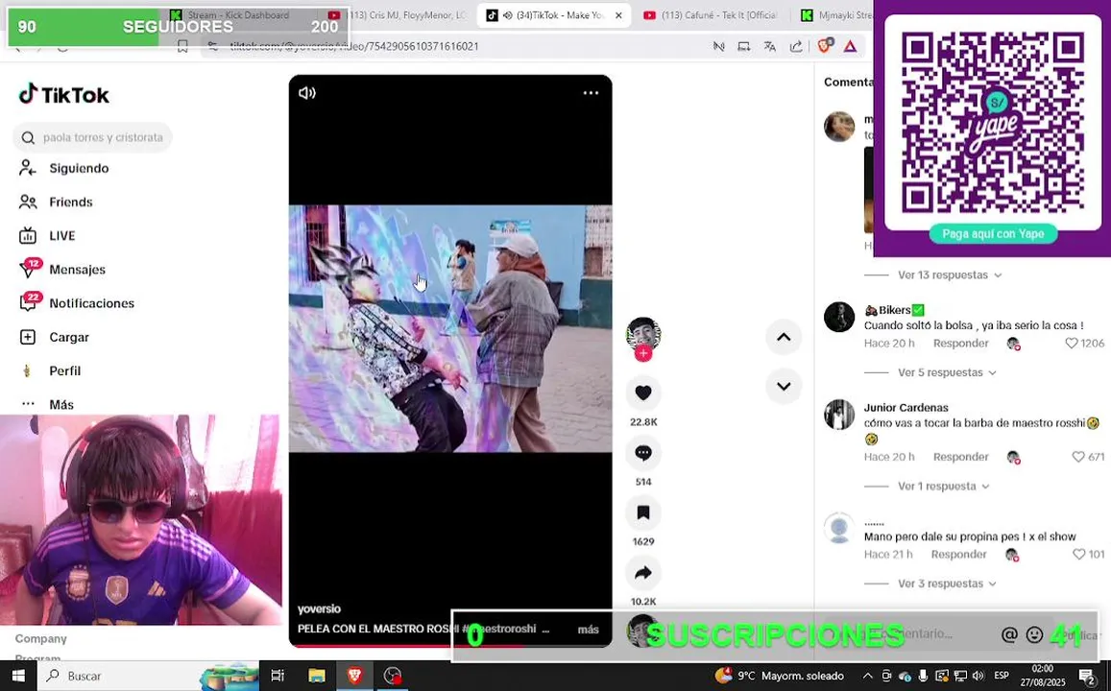Expand Ver 3 respuestas
The image size is (1111, 691).
947,584
